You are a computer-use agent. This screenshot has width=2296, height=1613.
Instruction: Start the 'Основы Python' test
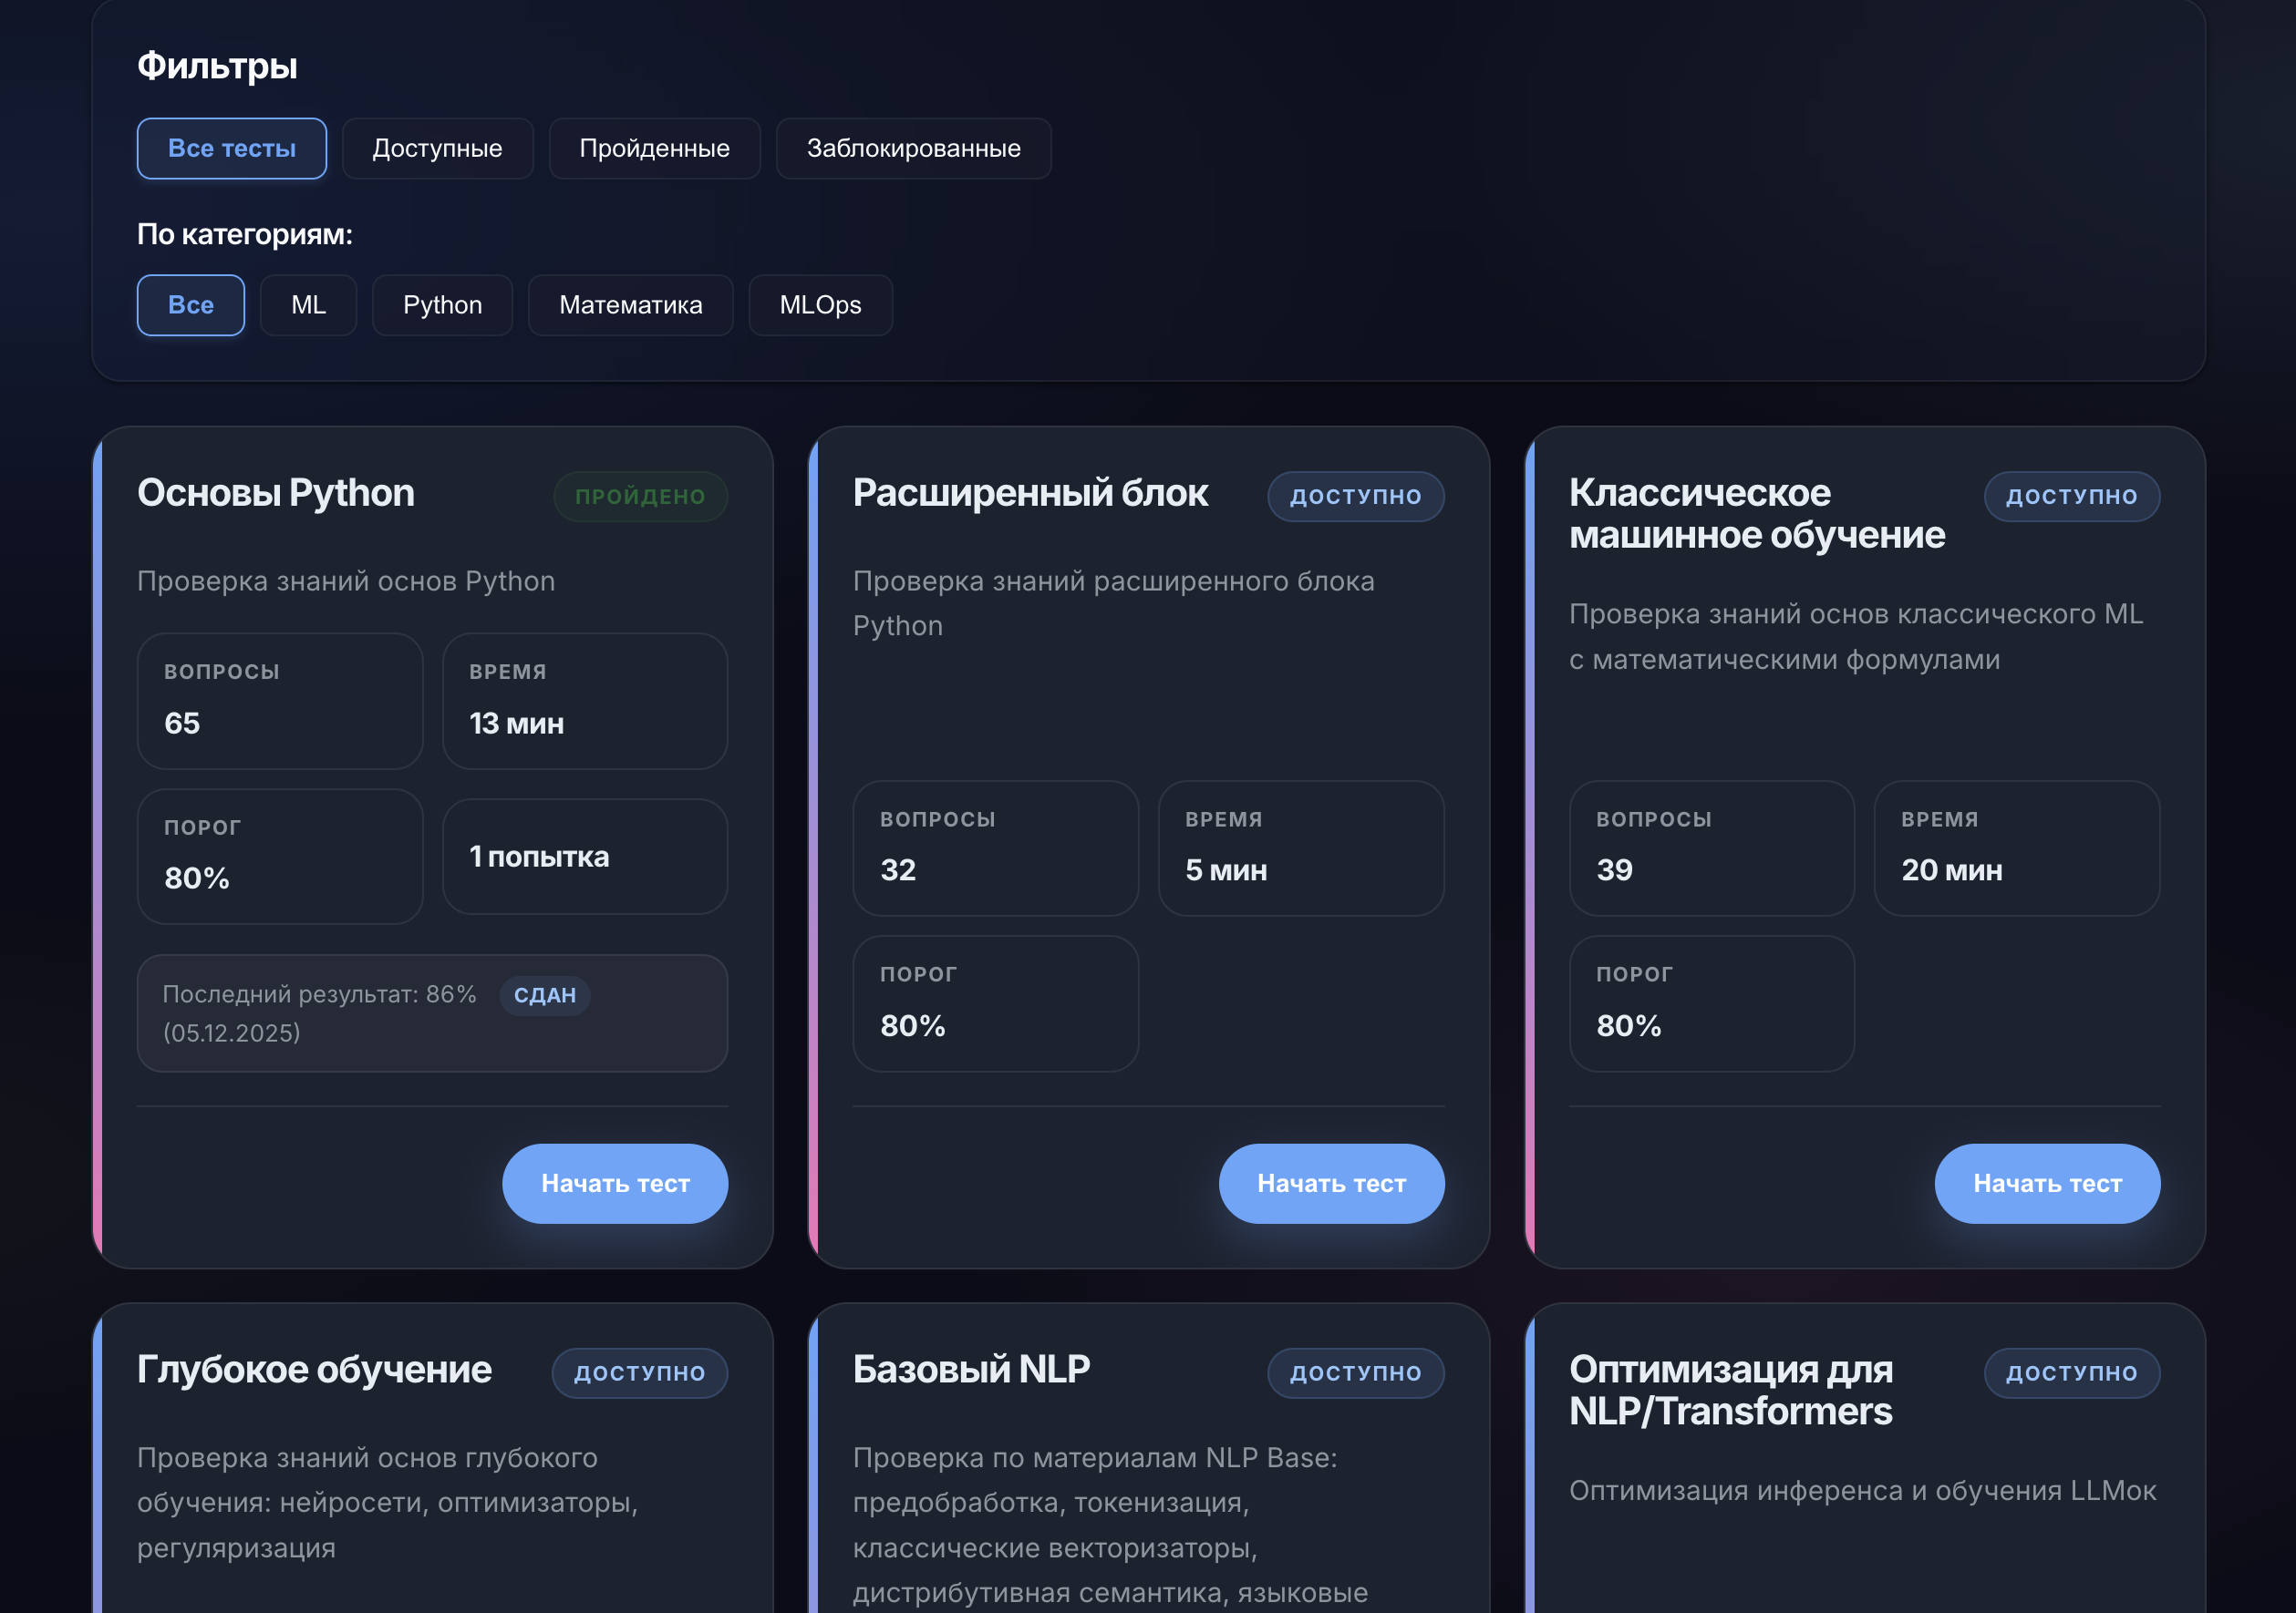(x=615, y=1183)
